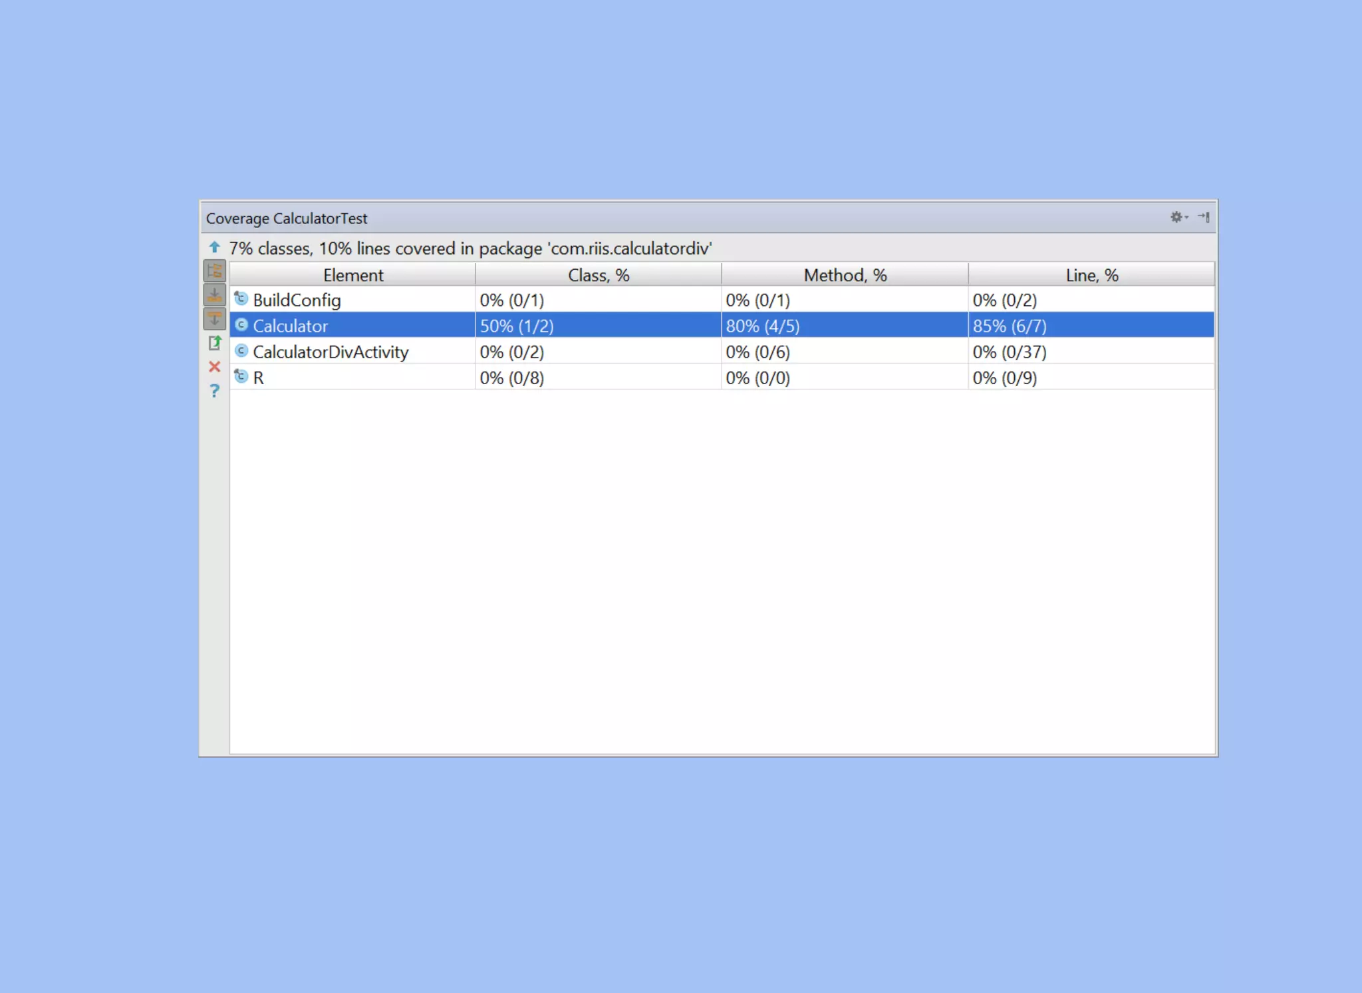Toggle the Flatten Packages button

214,271
